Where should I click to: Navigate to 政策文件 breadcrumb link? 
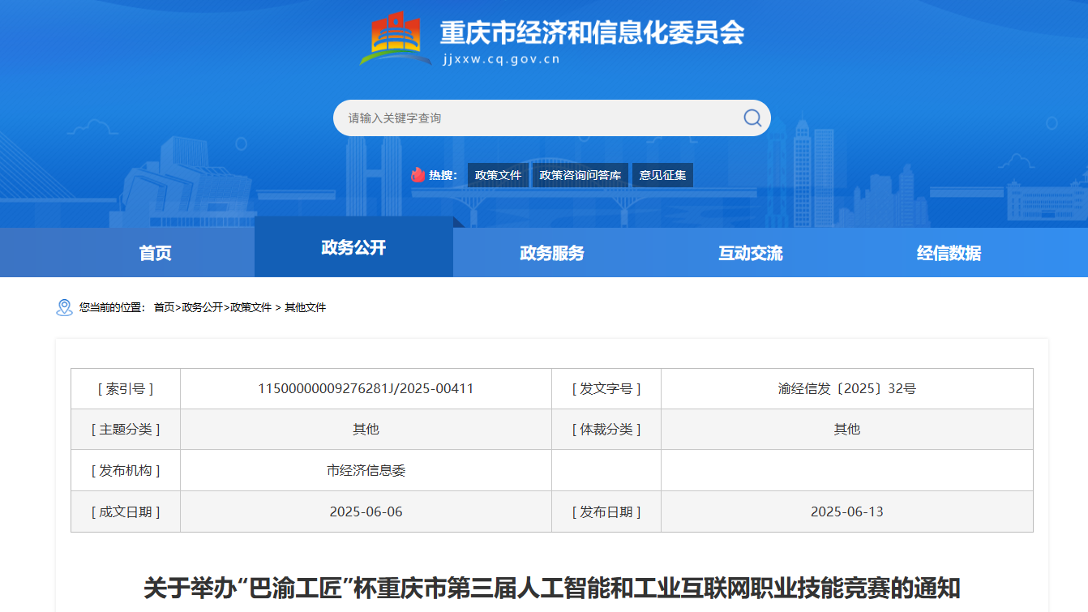tap(251, 308)
